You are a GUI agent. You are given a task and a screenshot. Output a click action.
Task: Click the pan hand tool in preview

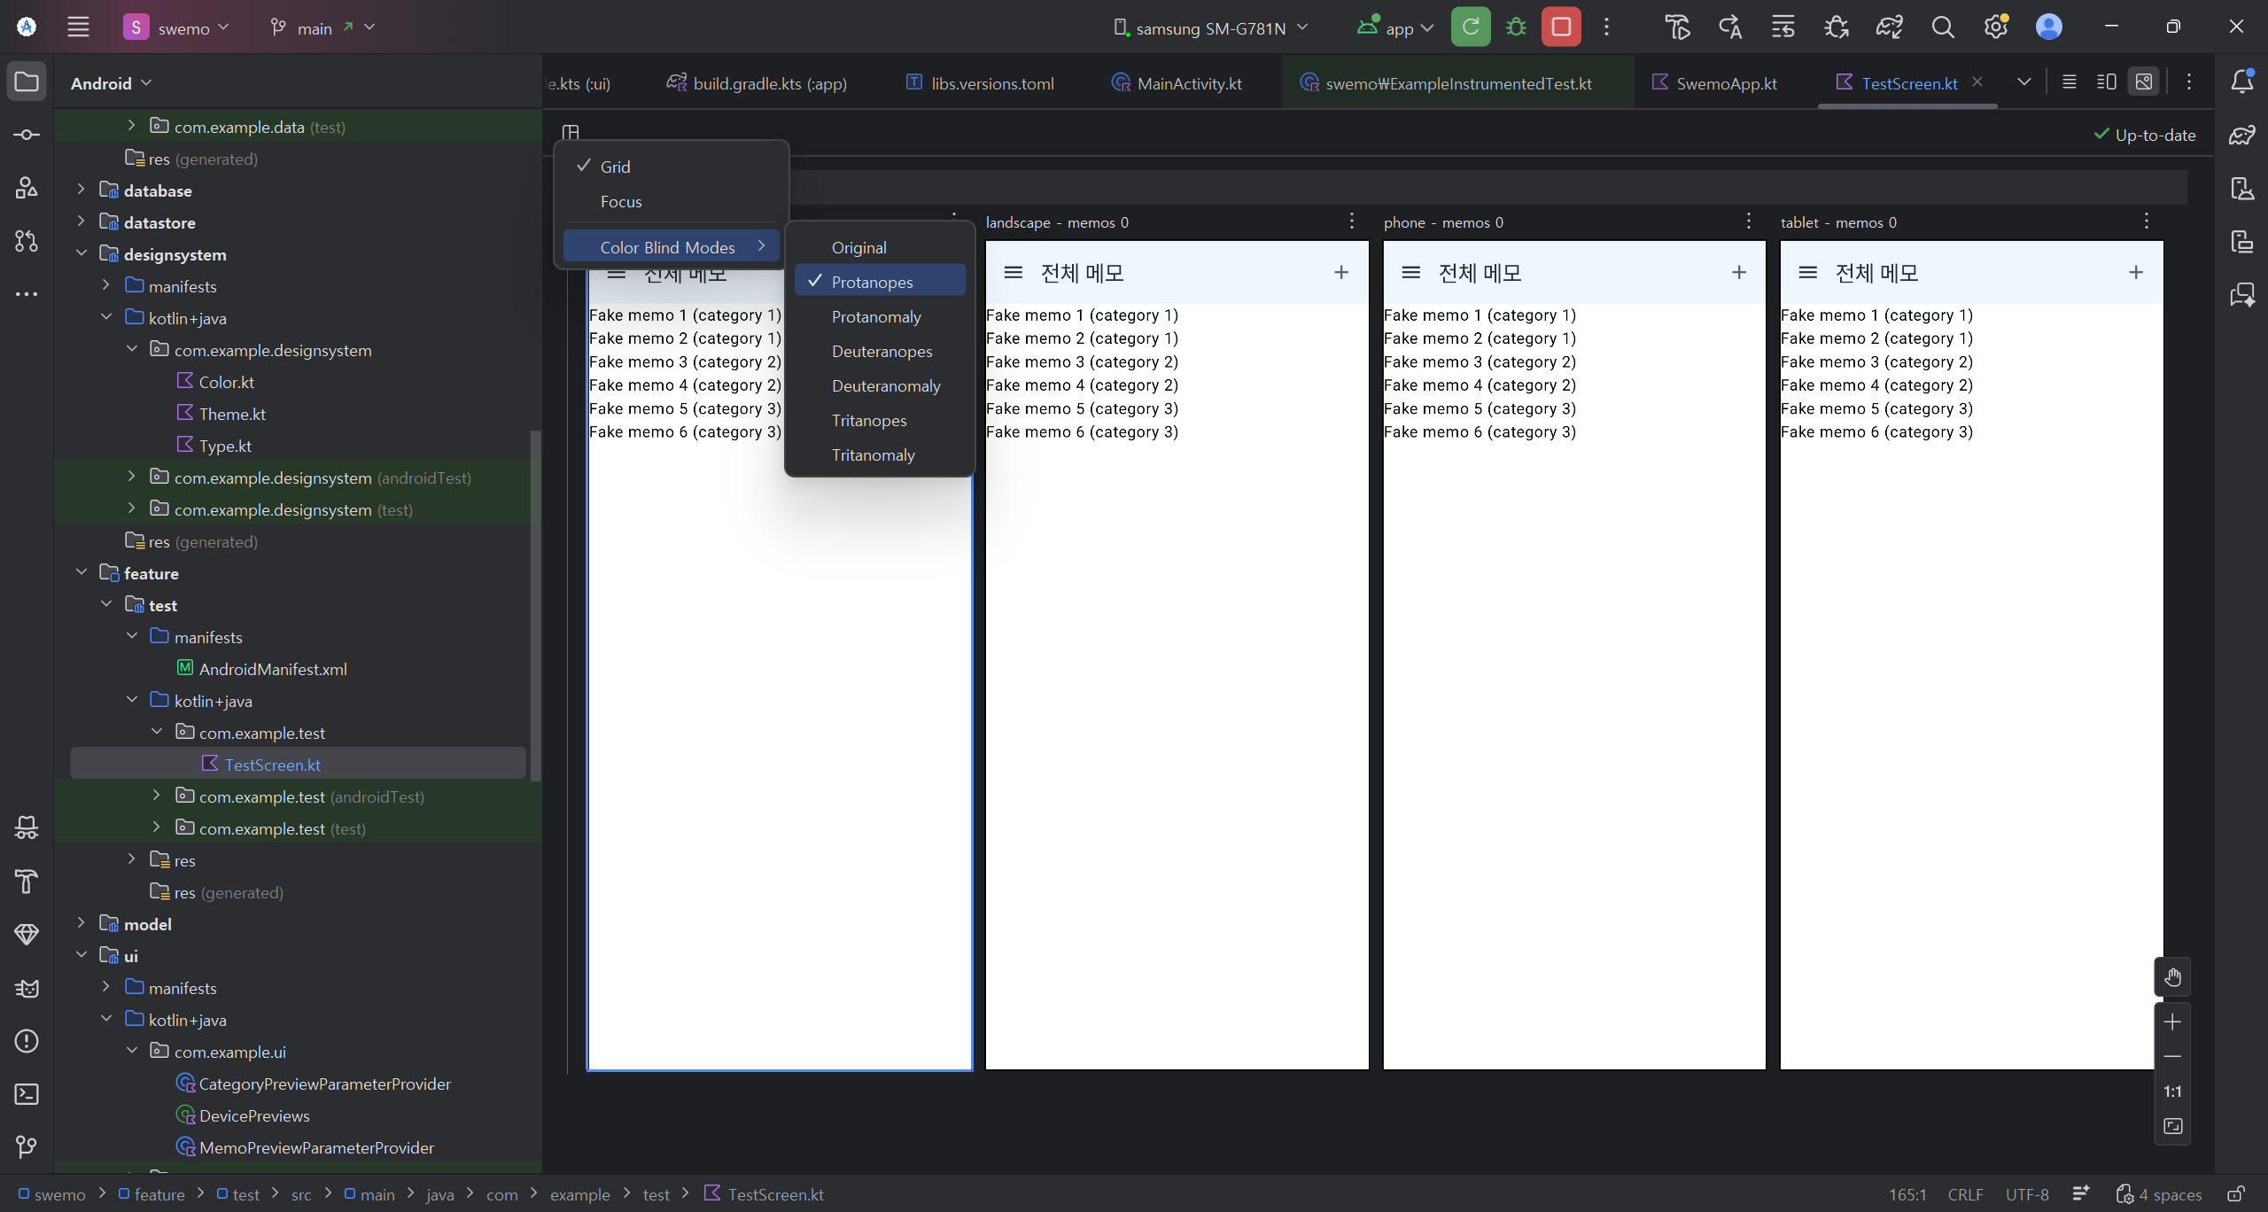pyautogui.click(x=2172, y=977)
